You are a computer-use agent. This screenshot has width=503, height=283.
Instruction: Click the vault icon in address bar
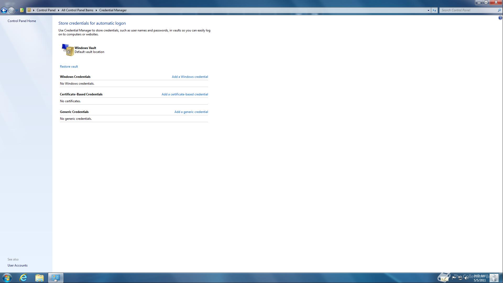point(29,10)
